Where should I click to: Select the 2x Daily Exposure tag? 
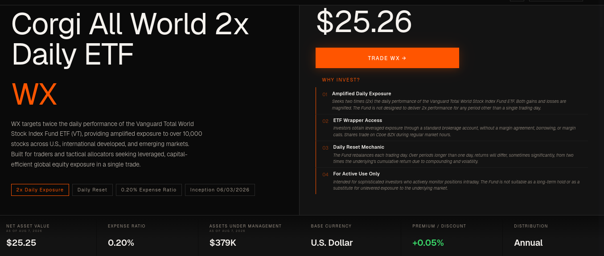pyautogui.click(x=40, y=190)
